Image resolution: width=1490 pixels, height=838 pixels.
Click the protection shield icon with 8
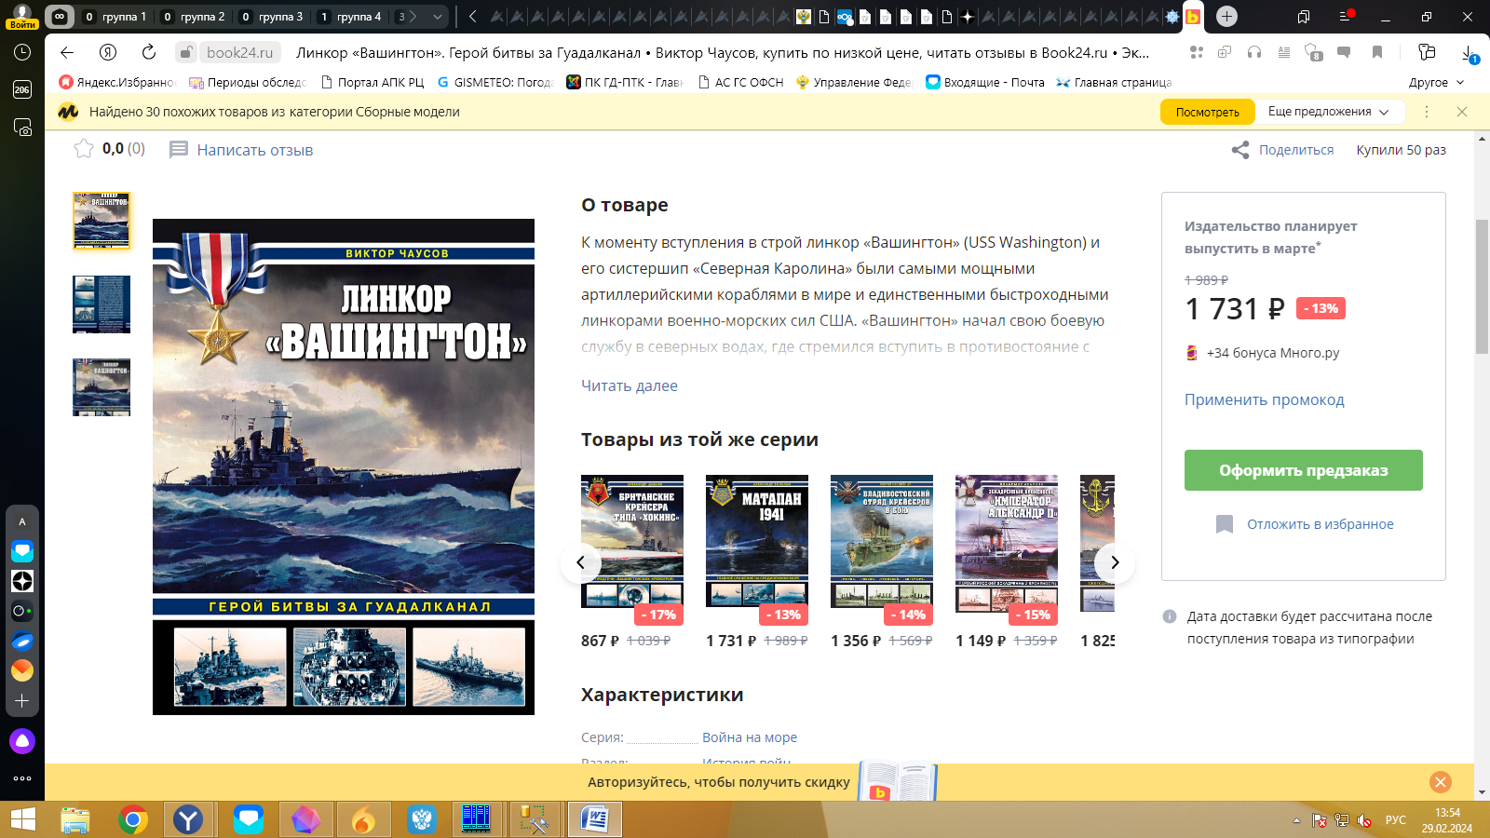tap(1313, 52)
